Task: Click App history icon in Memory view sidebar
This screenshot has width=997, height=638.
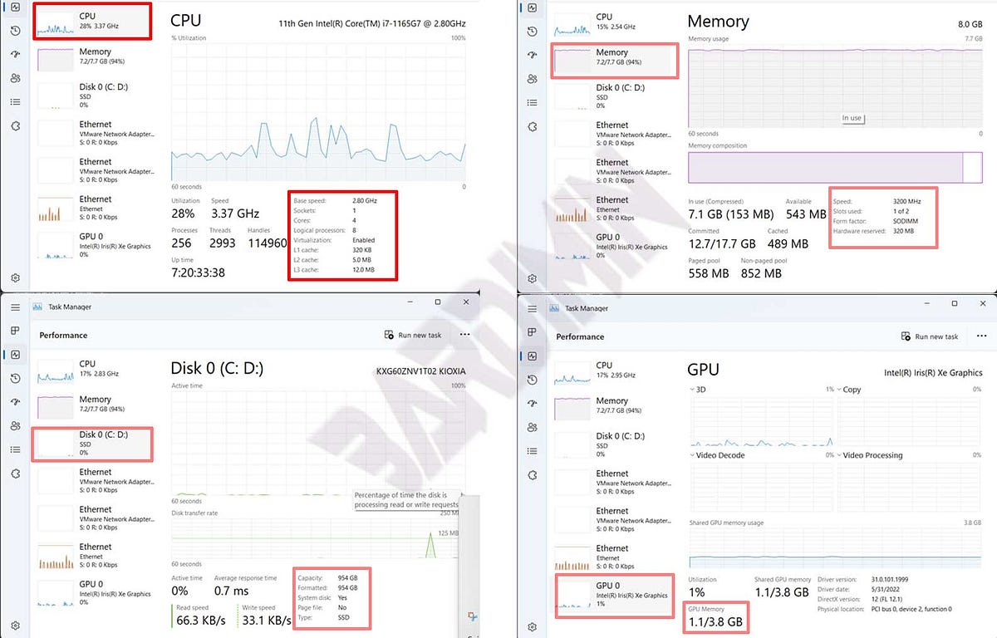Action: click(x=532, y=32)
